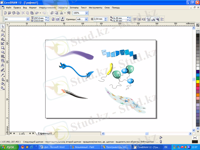Click the Print icon in toolbar
Image resolution: width=200 pixels, height=150 pixels.
point(18,13)
